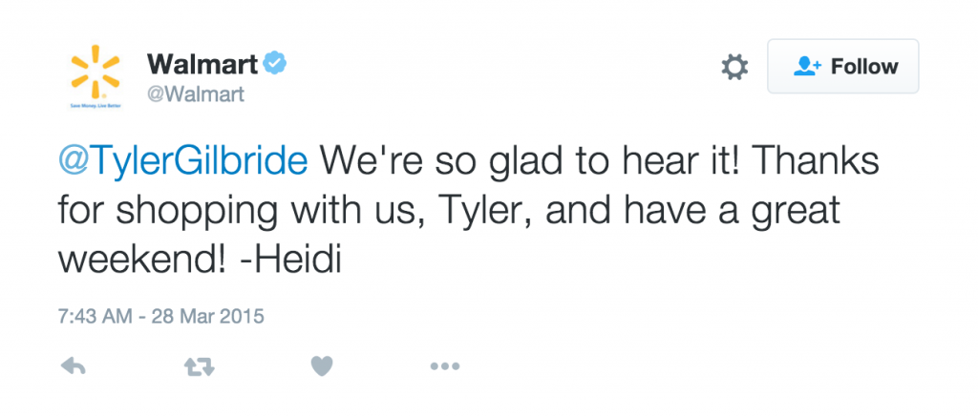Open the more options ellipsis
The height and width of the screenshot is (417, 978).
point(445,365)
